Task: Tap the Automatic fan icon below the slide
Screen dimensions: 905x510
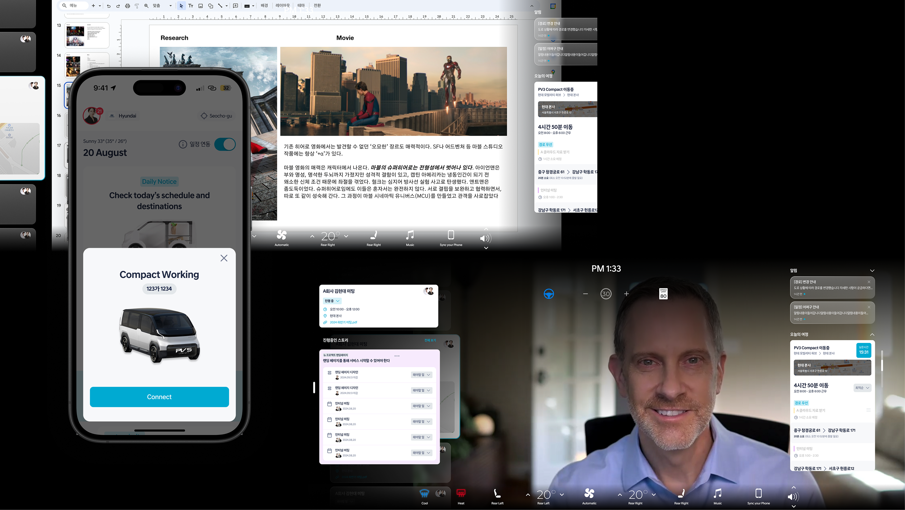Action: point(282,235)
